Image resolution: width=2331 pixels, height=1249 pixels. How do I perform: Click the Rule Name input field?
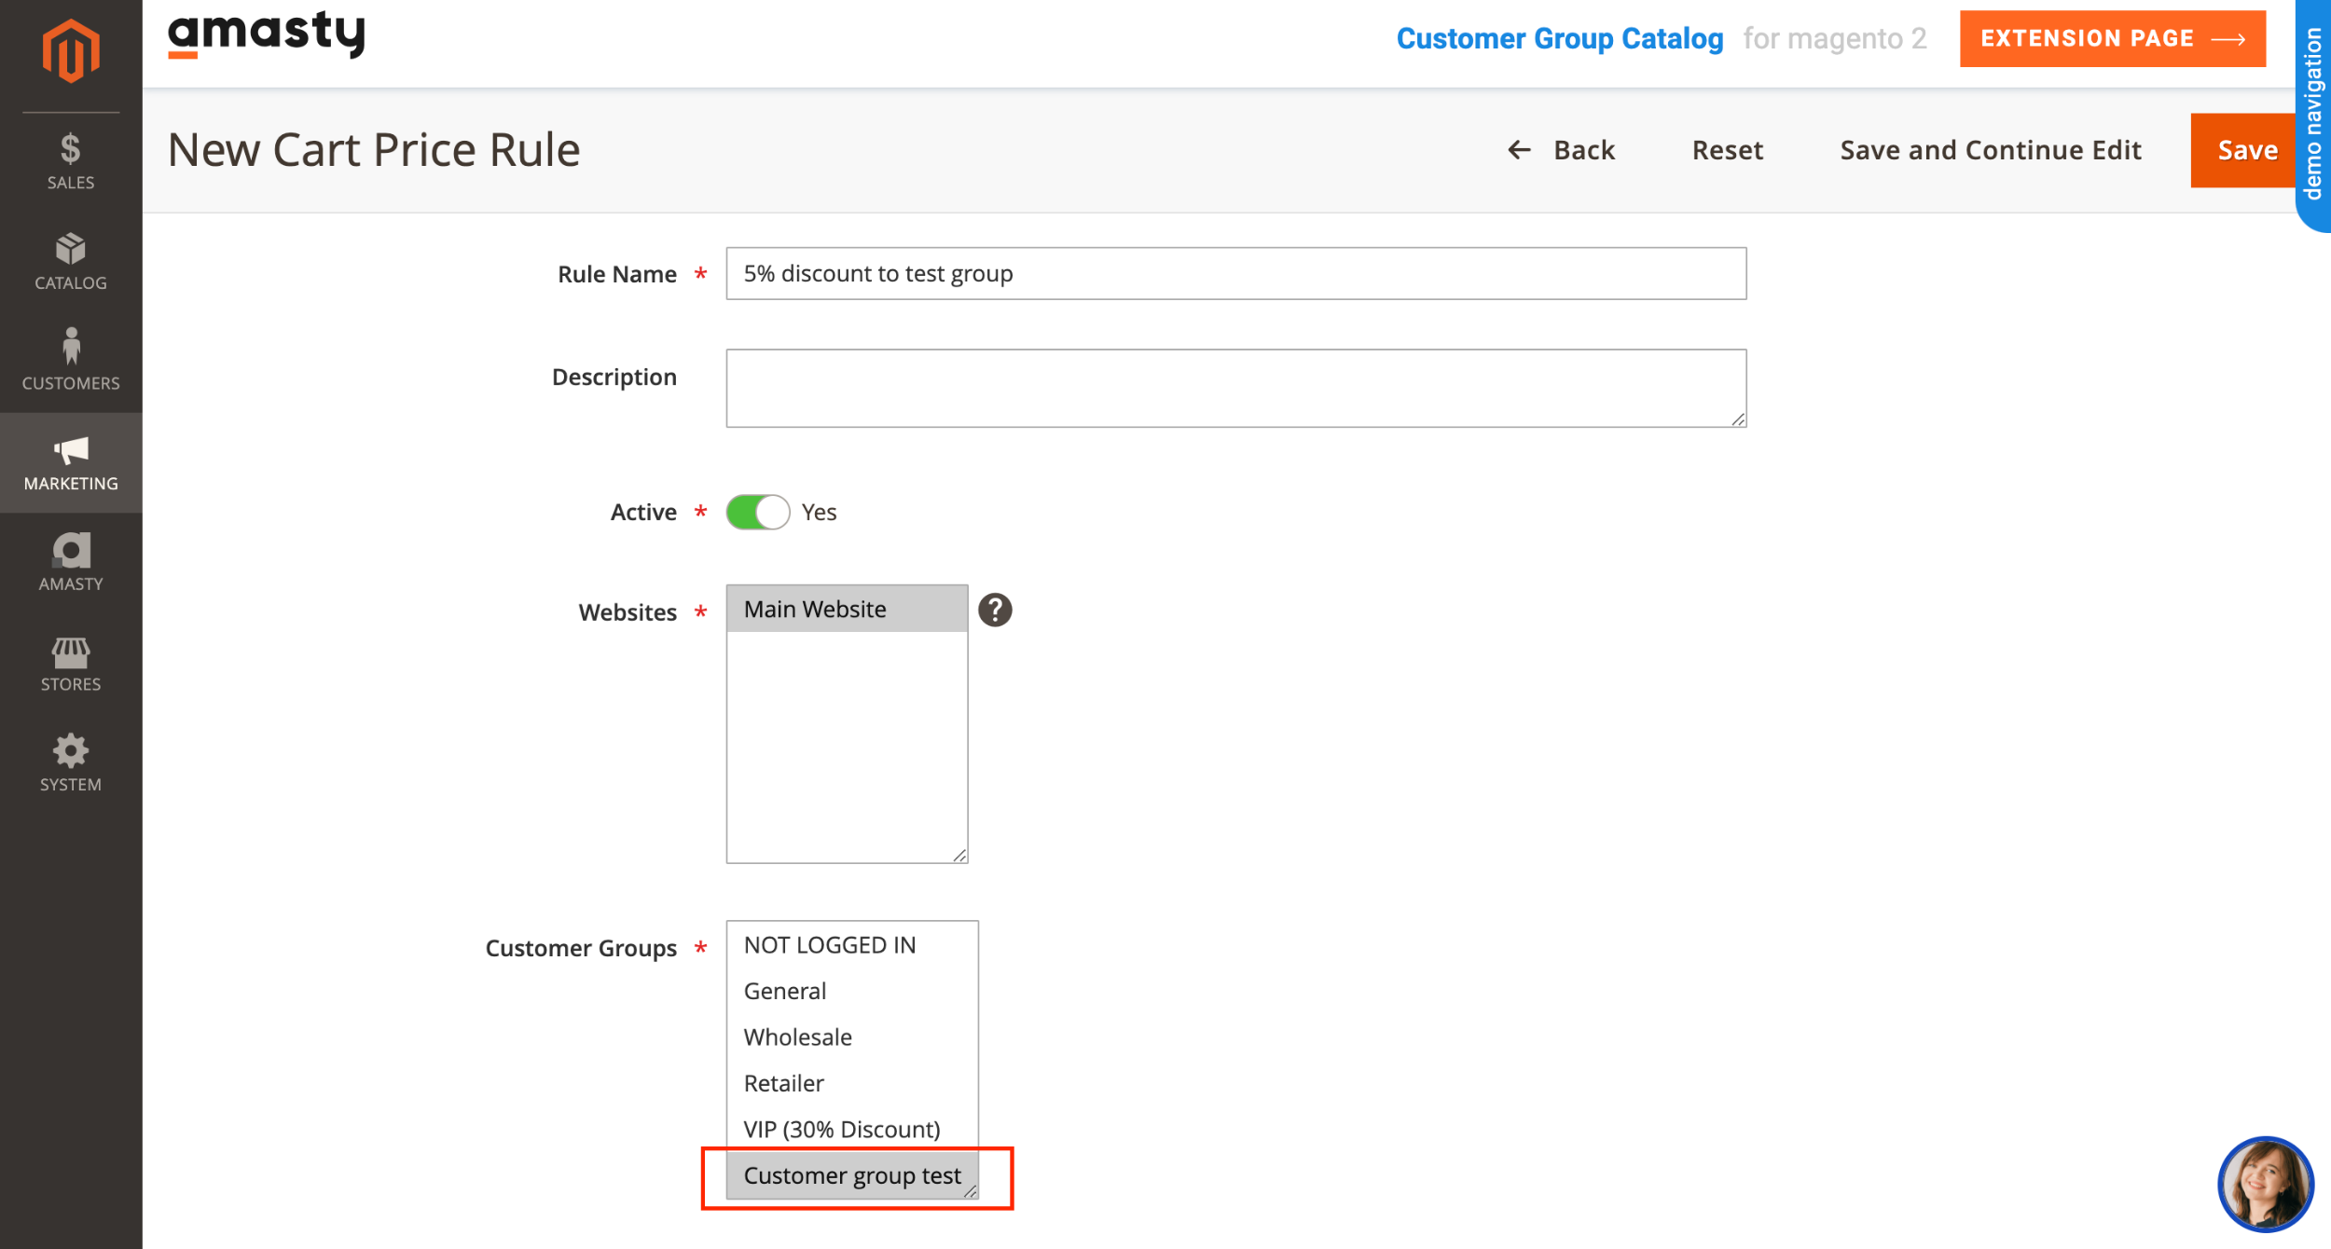point(1235,273)
